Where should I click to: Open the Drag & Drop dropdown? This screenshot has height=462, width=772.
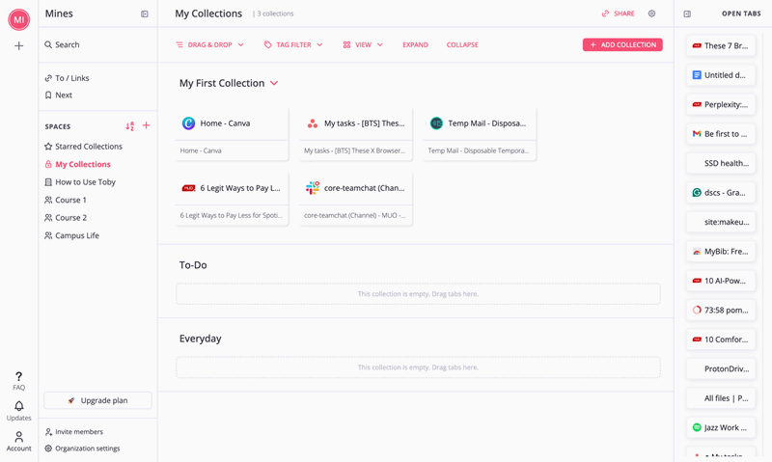coord(209,44)
